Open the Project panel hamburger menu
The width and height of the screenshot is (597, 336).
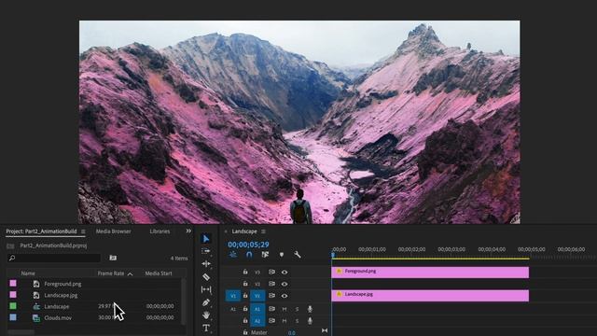(x=83, y=231)
